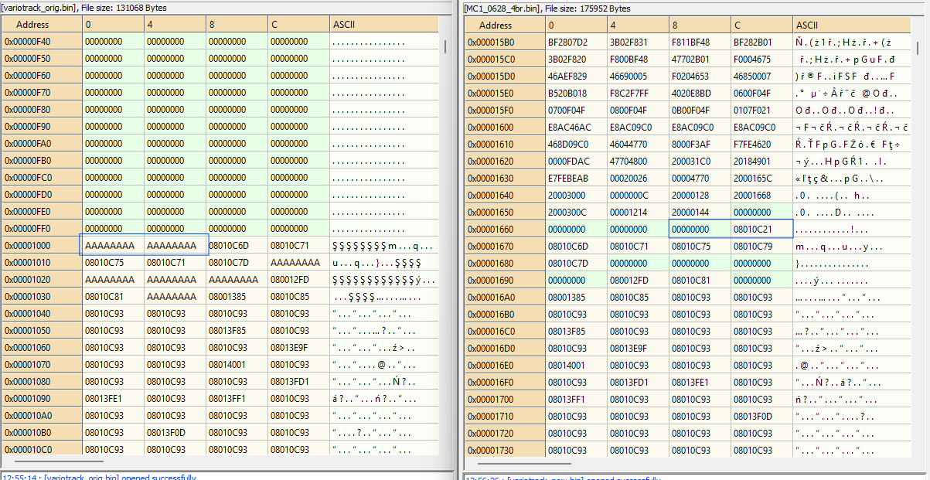
Task: Select address 0x00001000 in the left pane
Action: click(x=42, y=246)
